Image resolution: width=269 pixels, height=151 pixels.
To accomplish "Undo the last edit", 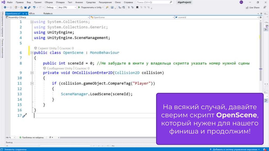I will coord(34,7).
